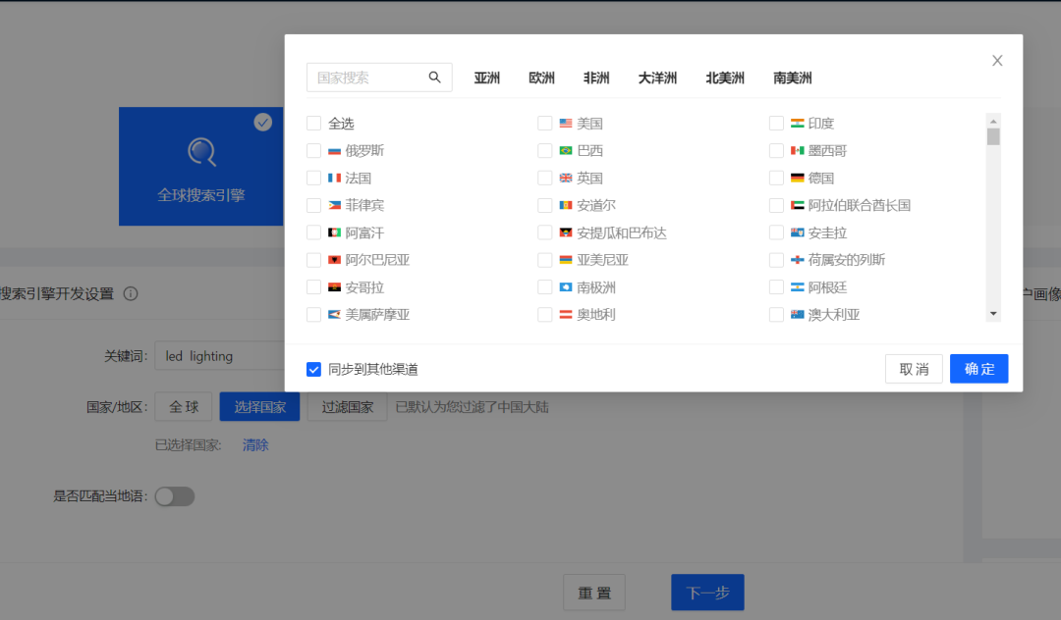Click the United States flag icon
The width and height of the screenshot is (1061, 620).
pyautogui.click(x=566, y=124)
